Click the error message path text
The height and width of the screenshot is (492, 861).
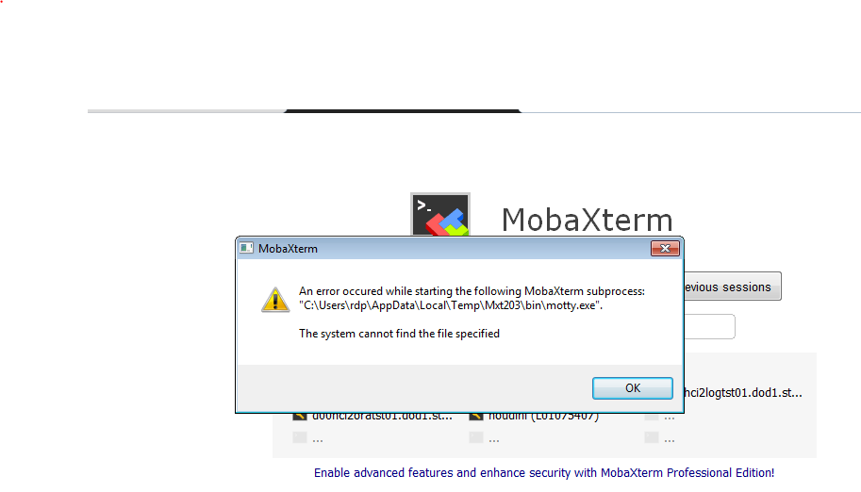click(450, 305)
